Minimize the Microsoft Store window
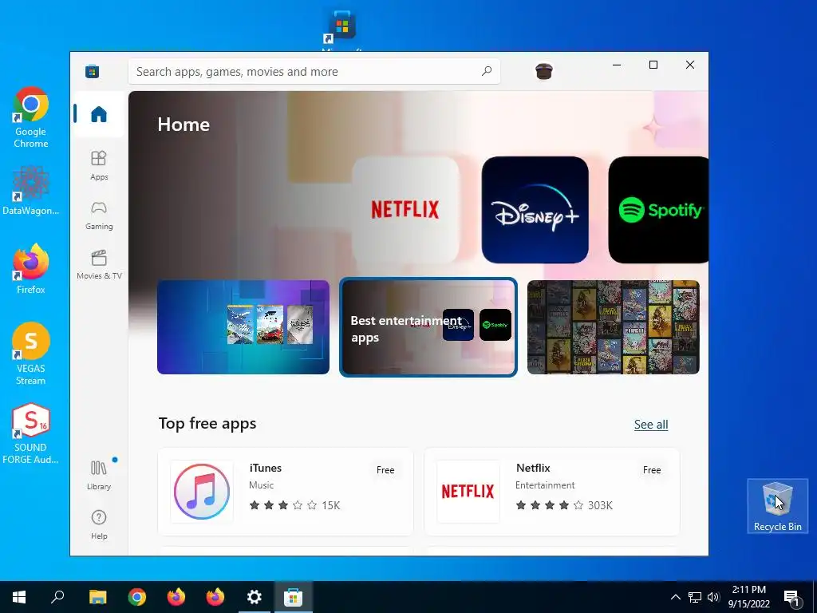Screen dimensions: 817x613 617,65
